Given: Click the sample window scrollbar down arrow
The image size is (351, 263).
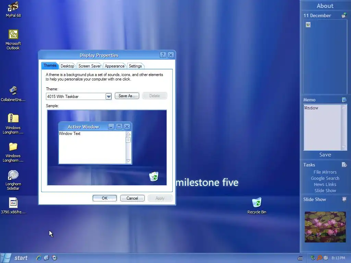Looking at the screenshot, I should pos(128,161).
